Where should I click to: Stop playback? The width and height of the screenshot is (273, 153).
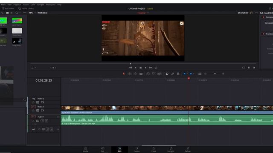[140, 68]
